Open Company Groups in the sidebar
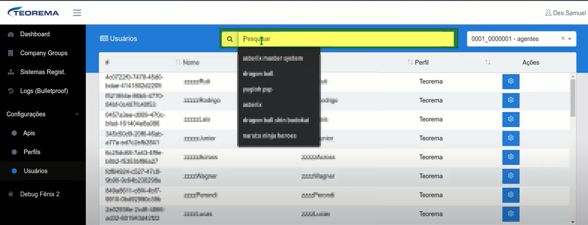The width and height of the screenshot is (588, 225). coord(43,53)
